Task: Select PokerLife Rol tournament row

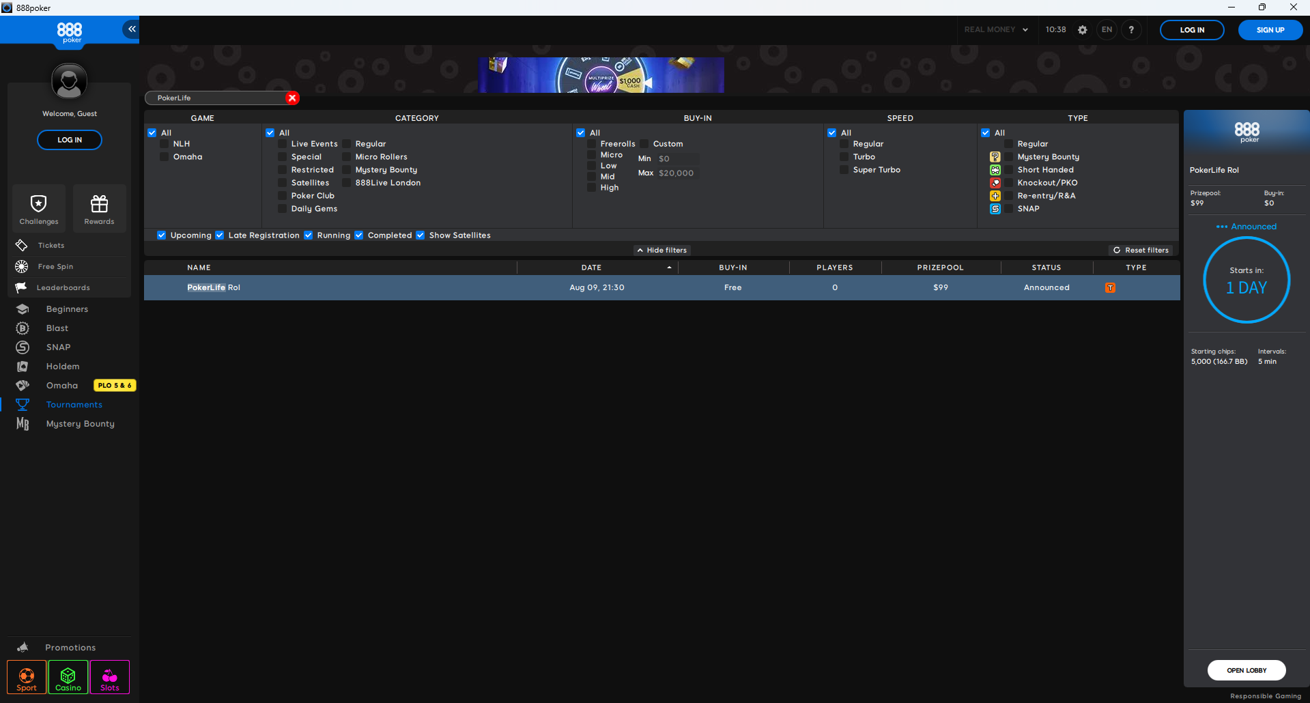Action: click(x=661, y=287)
